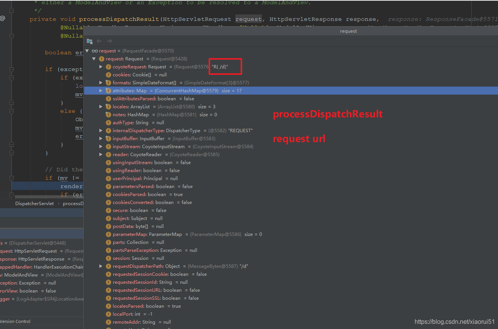498x329 pixels.
Task: Click the field icon of notes HashMap row
Action: tap(109, 115)
